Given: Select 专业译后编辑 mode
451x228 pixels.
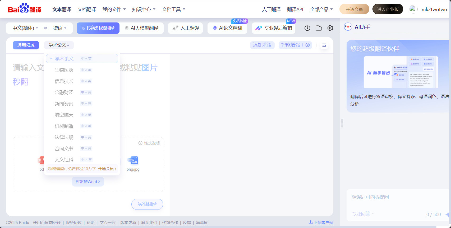Looking at the screenshot, I should 274,28.
